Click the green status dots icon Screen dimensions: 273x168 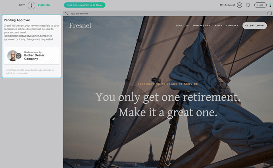[x=270, y=5]
